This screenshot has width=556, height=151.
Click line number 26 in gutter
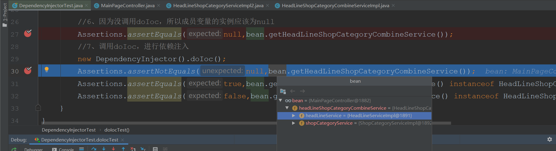tap(15, 22)
